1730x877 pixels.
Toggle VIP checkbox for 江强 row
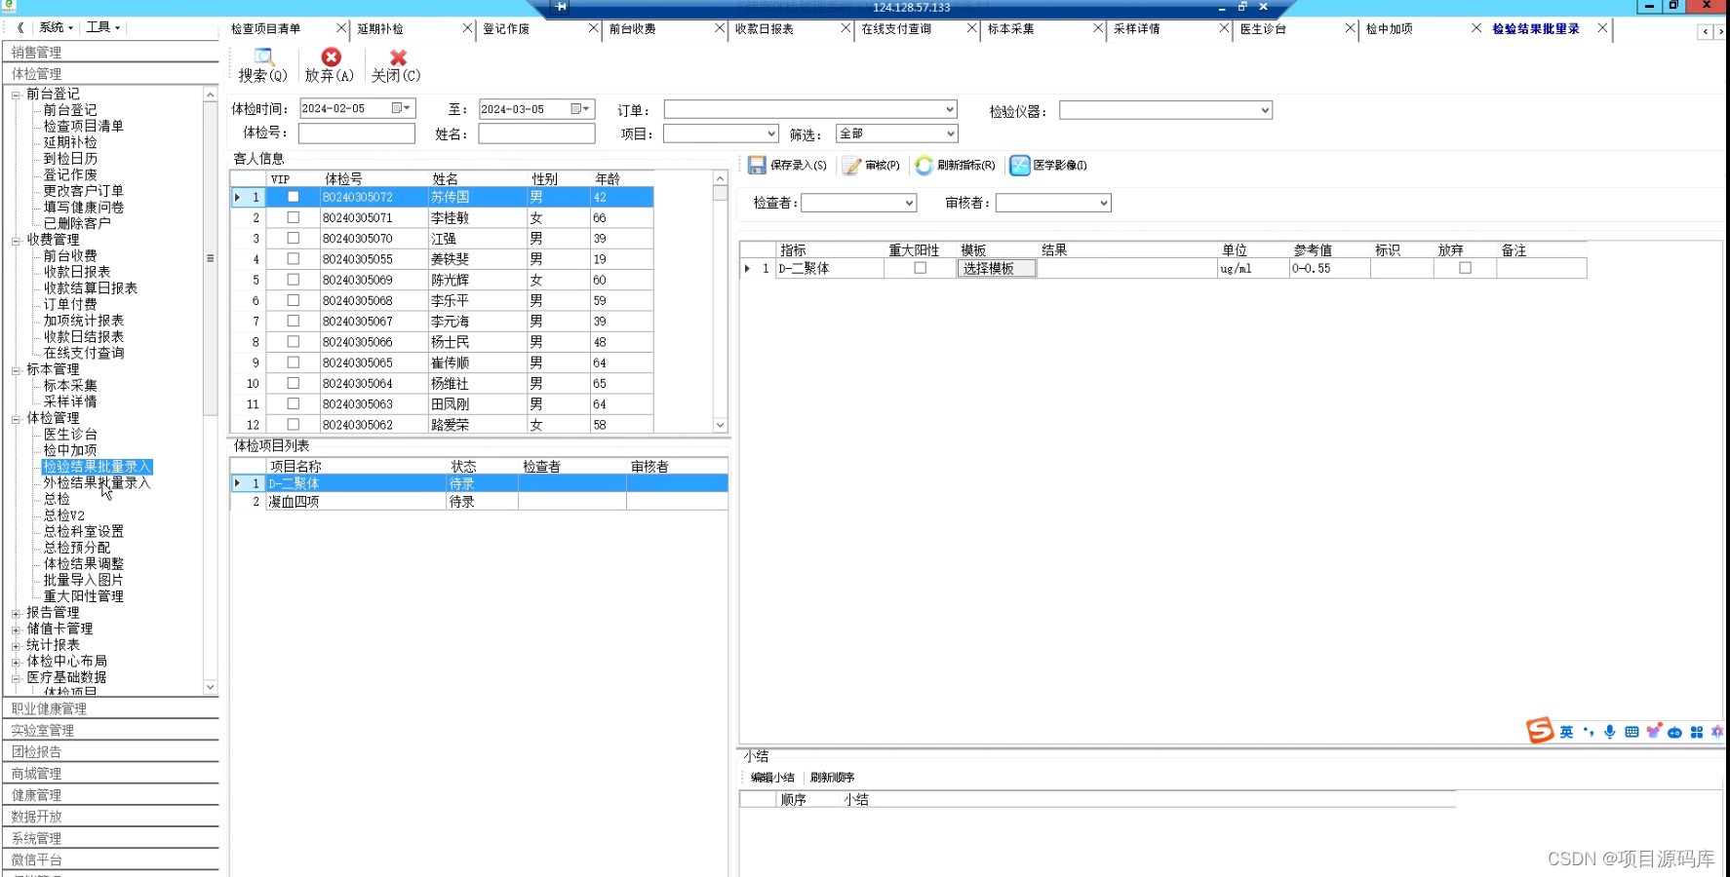[293, 238]
